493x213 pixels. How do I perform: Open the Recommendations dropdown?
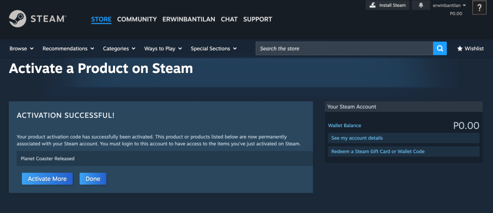click(x=68, y=49)
